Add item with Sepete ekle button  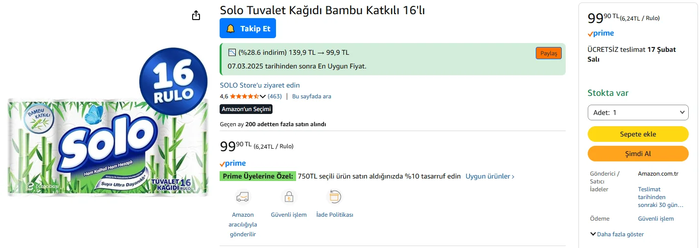(x=638, y=134)
